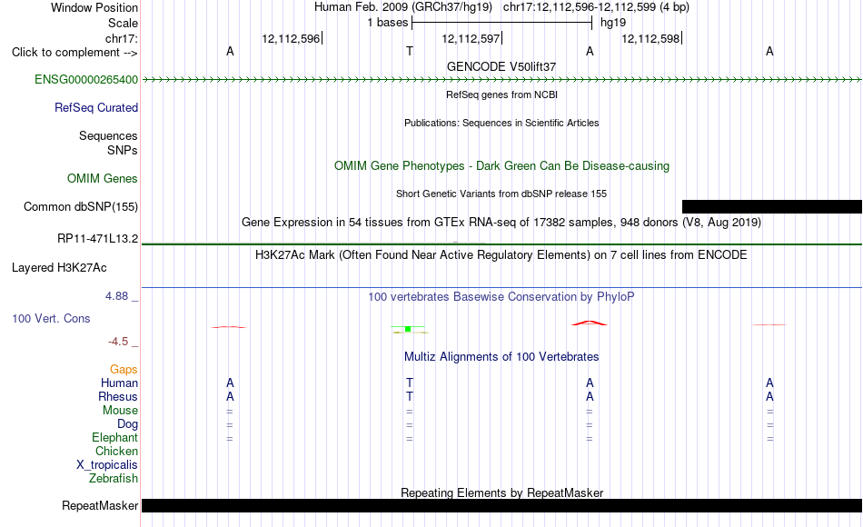Viewport: 863px width, 527px height.
Task: Click the OMIM Gene Phenotypes track title
Action: click(x=501, y=165)
